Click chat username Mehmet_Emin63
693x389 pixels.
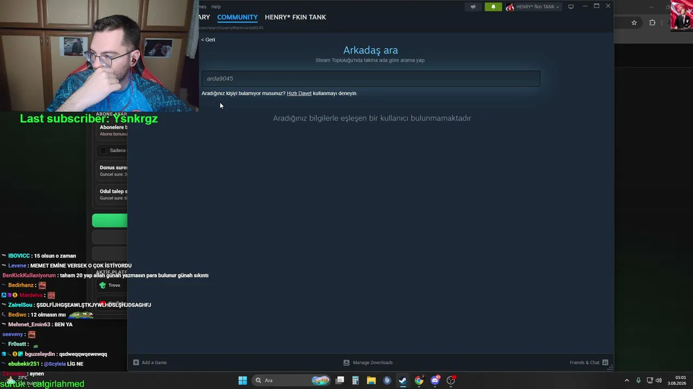tap(29, 325)
